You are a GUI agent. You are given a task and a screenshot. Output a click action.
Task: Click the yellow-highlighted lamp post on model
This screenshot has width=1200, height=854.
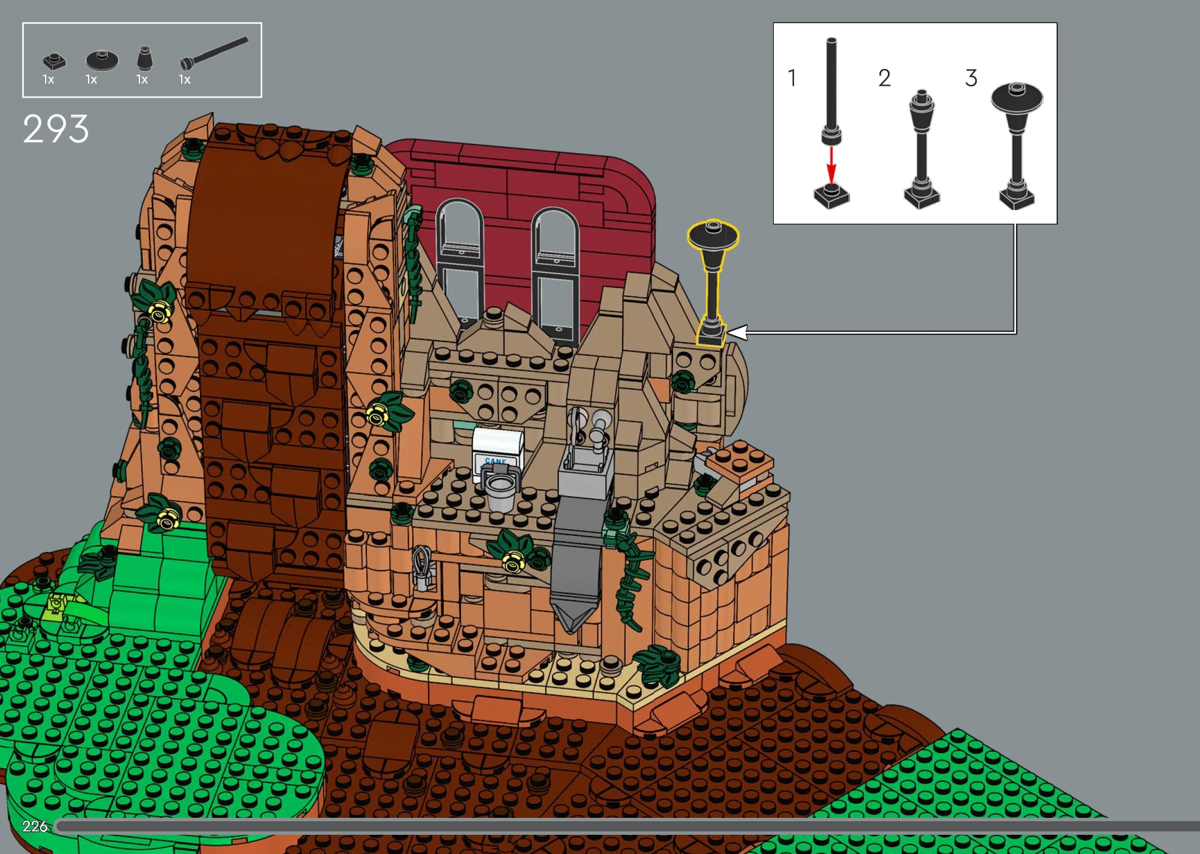click(x=712, y=281)
